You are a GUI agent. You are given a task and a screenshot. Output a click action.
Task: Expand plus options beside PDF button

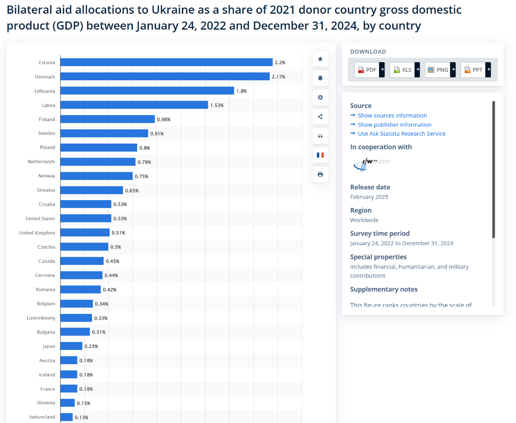point(382,70)
